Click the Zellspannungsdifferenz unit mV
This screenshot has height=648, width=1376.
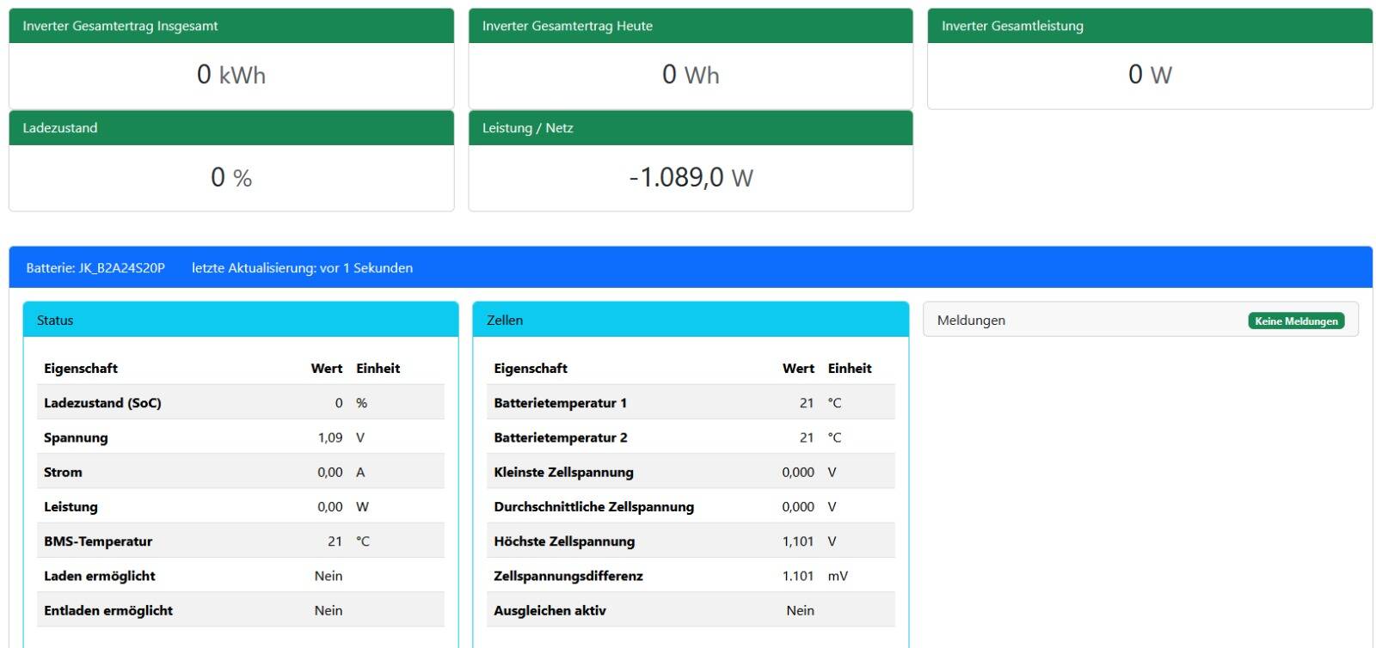point(838,576)
